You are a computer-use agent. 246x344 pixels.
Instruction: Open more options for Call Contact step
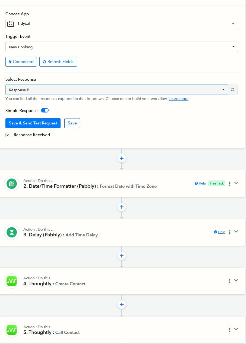pos(230,330)
